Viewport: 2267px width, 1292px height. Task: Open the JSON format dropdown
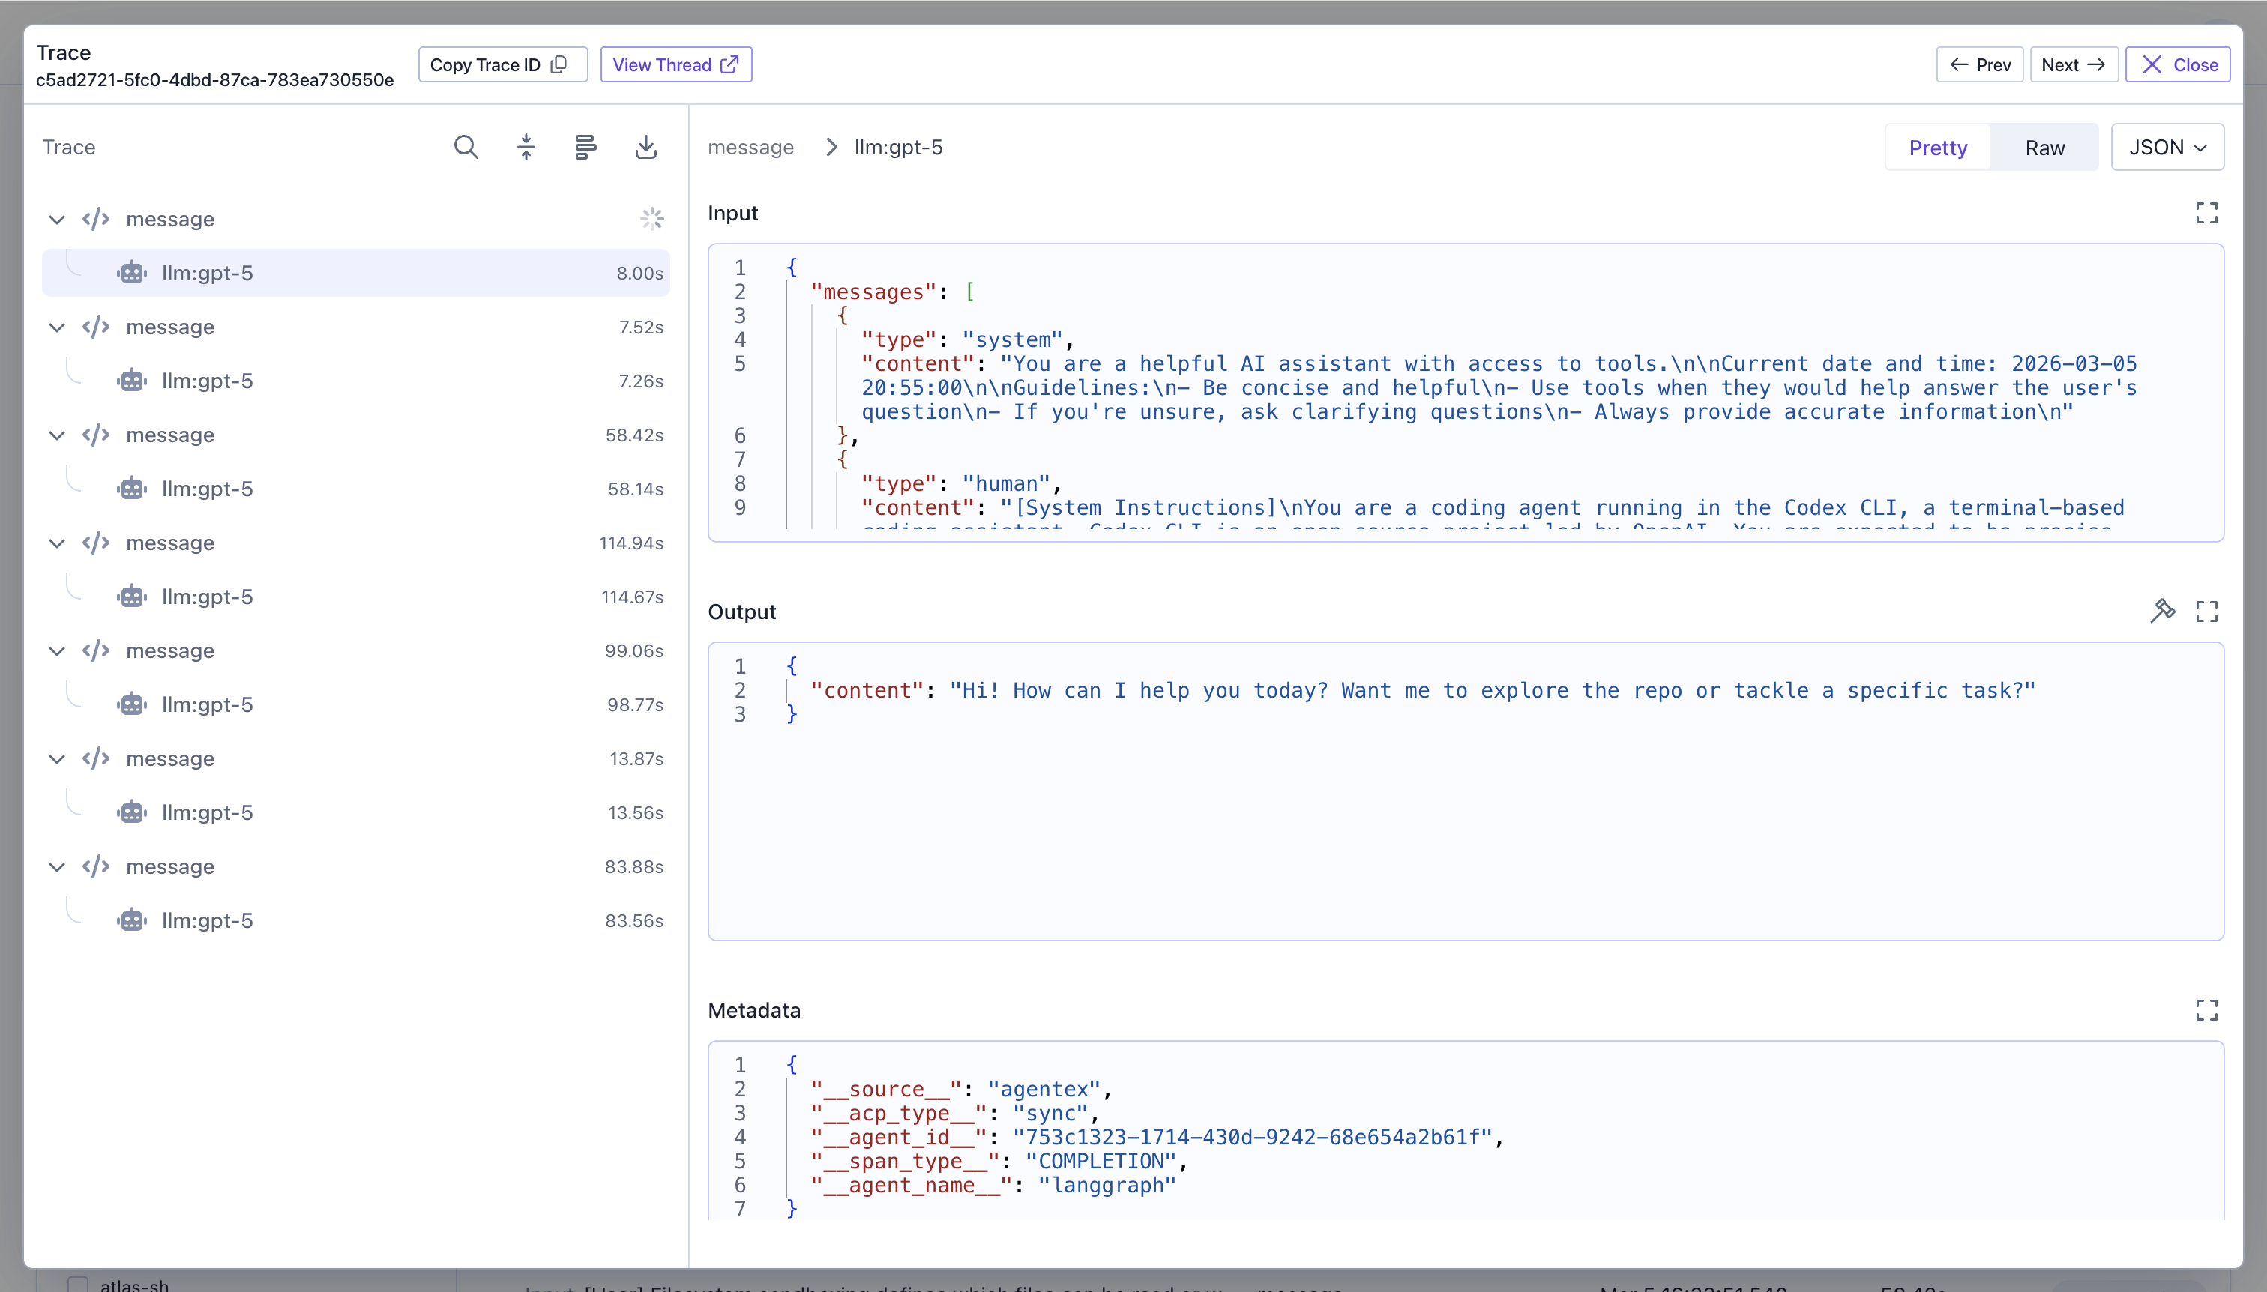(x=2167, y=148)
